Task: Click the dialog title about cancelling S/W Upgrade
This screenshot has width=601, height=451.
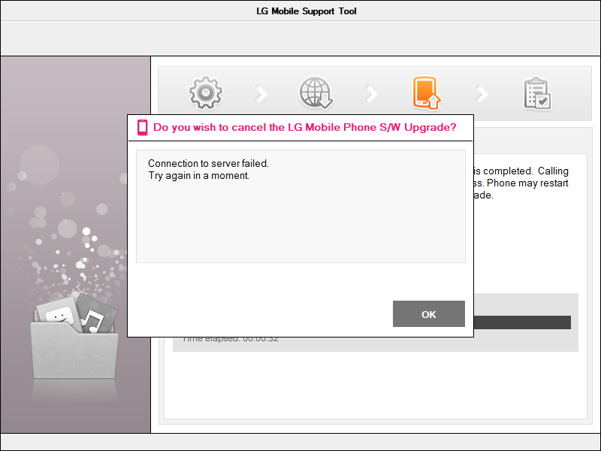Action: [x=305, y=127]
